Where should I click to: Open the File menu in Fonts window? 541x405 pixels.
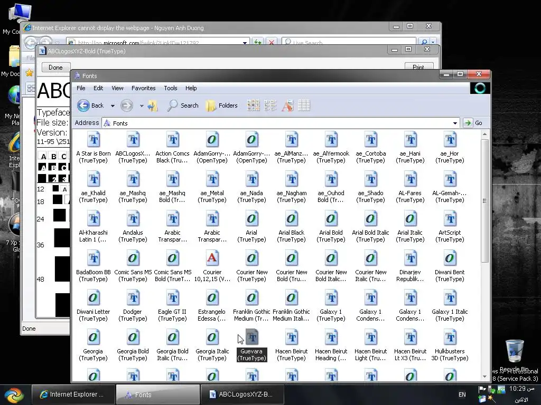(81, 88)
